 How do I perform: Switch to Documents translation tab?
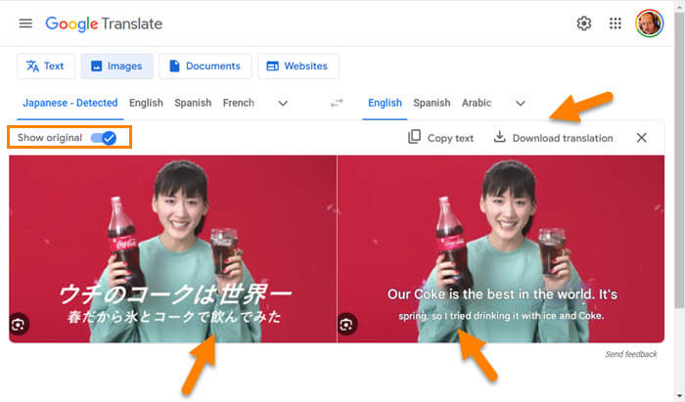click(205, 67)
